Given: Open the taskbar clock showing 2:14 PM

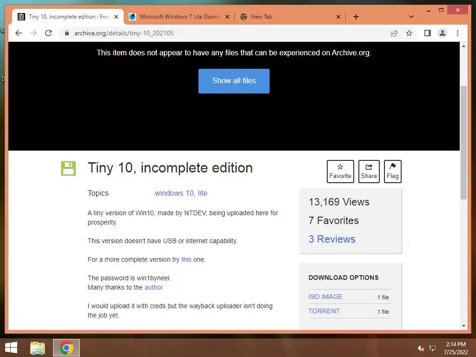Looking at the screenshot, I should point(456,348).
